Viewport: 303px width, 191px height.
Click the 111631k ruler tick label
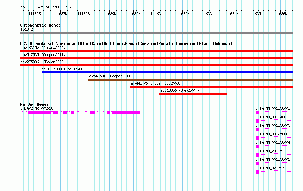[x=158, y=14]
